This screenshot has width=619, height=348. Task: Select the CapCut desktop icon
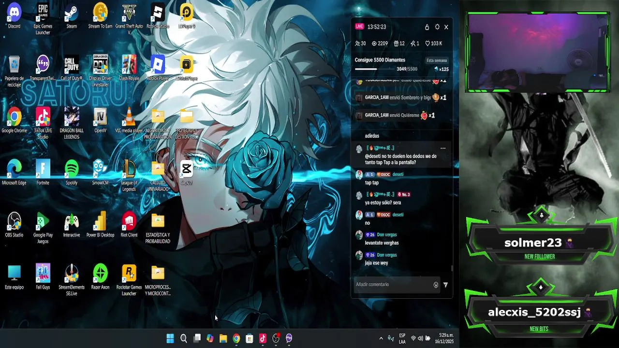186,173
